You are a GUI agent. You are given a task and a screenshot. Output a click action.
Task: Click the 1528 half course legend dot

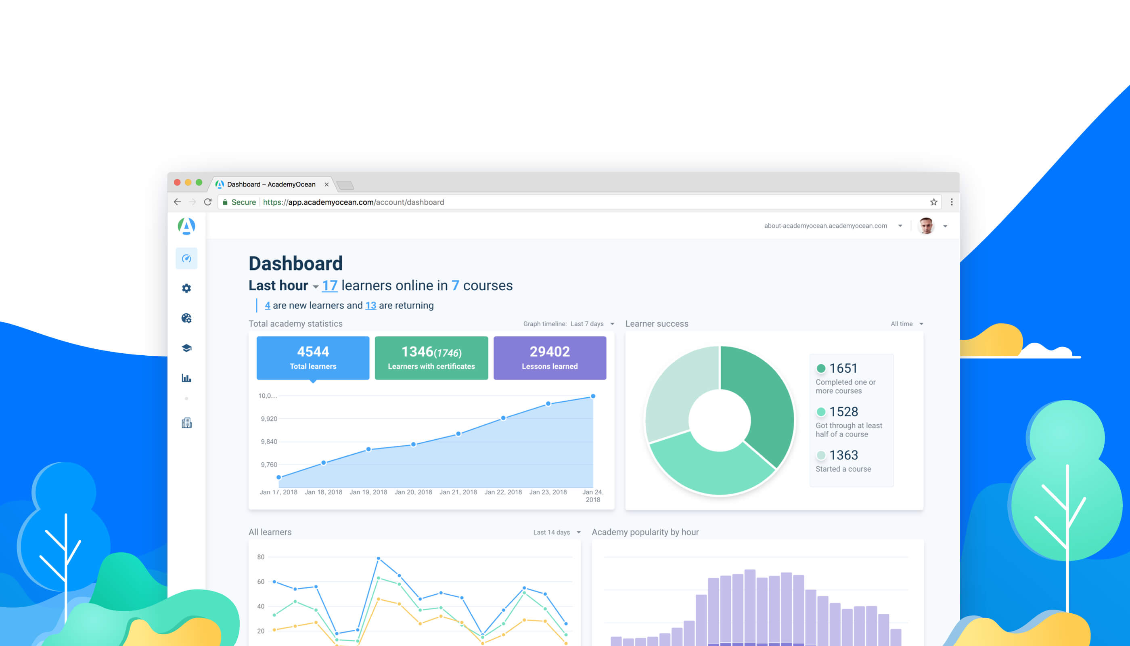tap(821, 412)
